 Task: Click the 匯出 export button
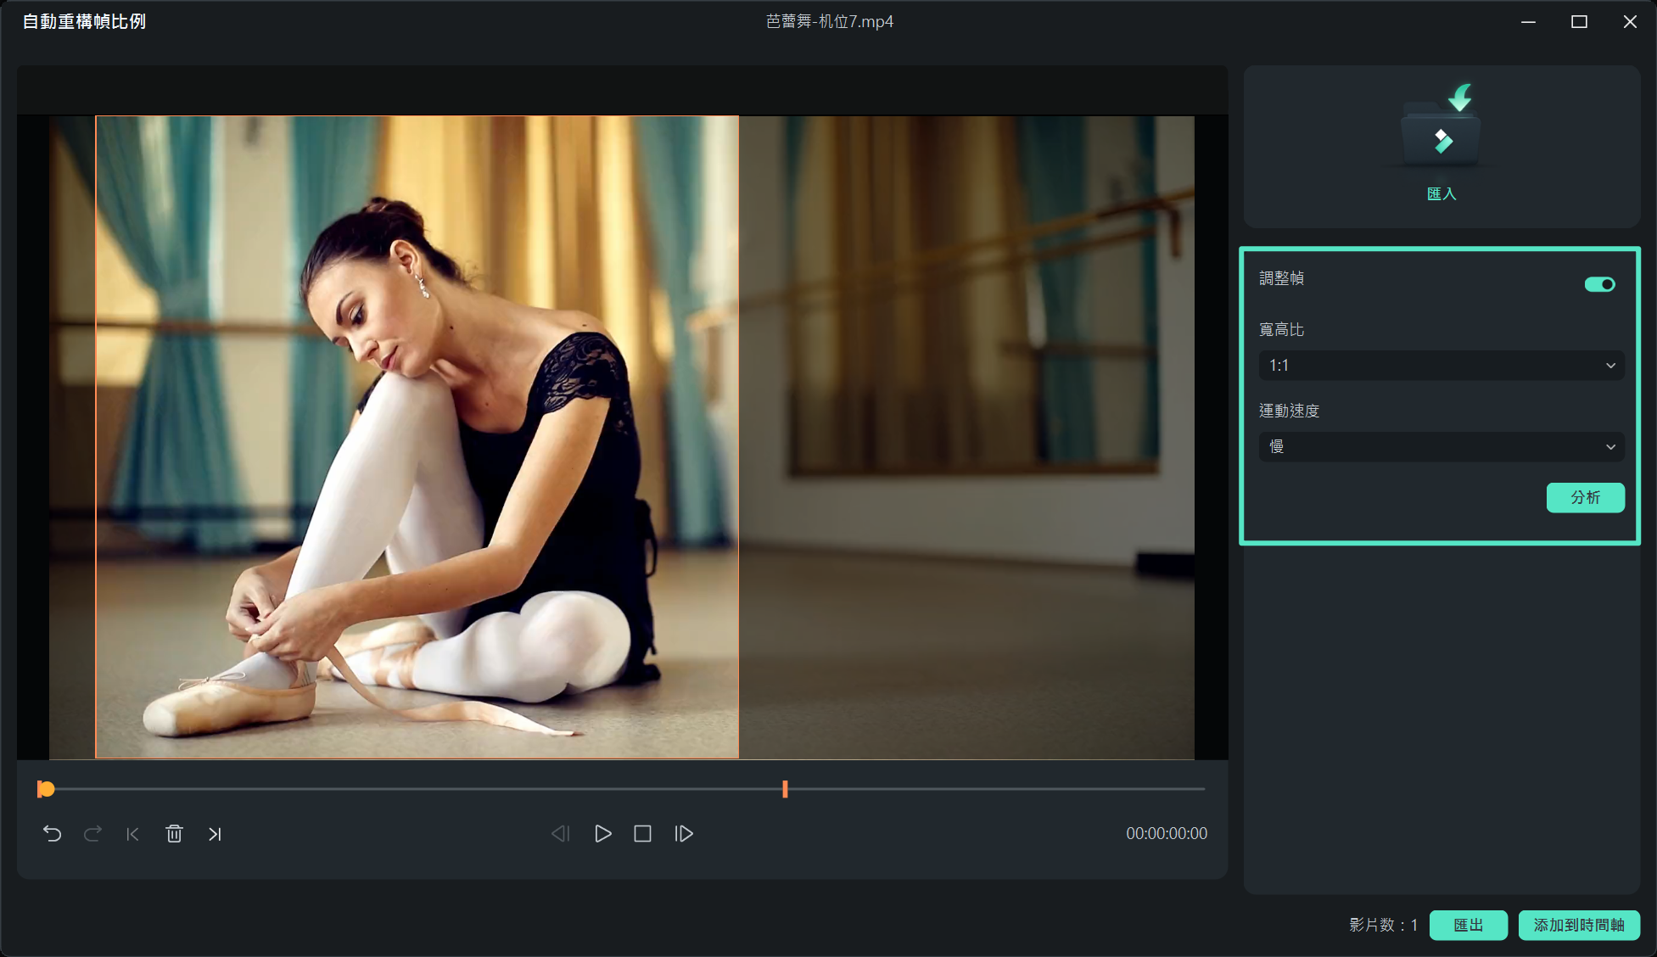coord(1468,925)
